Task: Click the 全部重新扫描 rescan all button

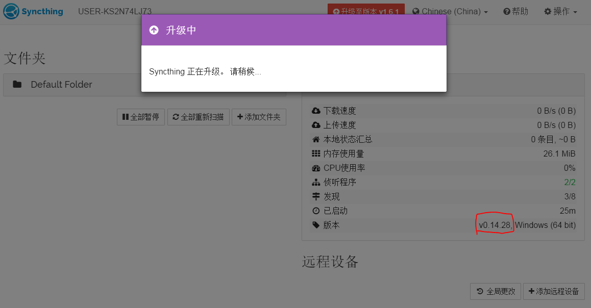Action: tap(198, 117)
